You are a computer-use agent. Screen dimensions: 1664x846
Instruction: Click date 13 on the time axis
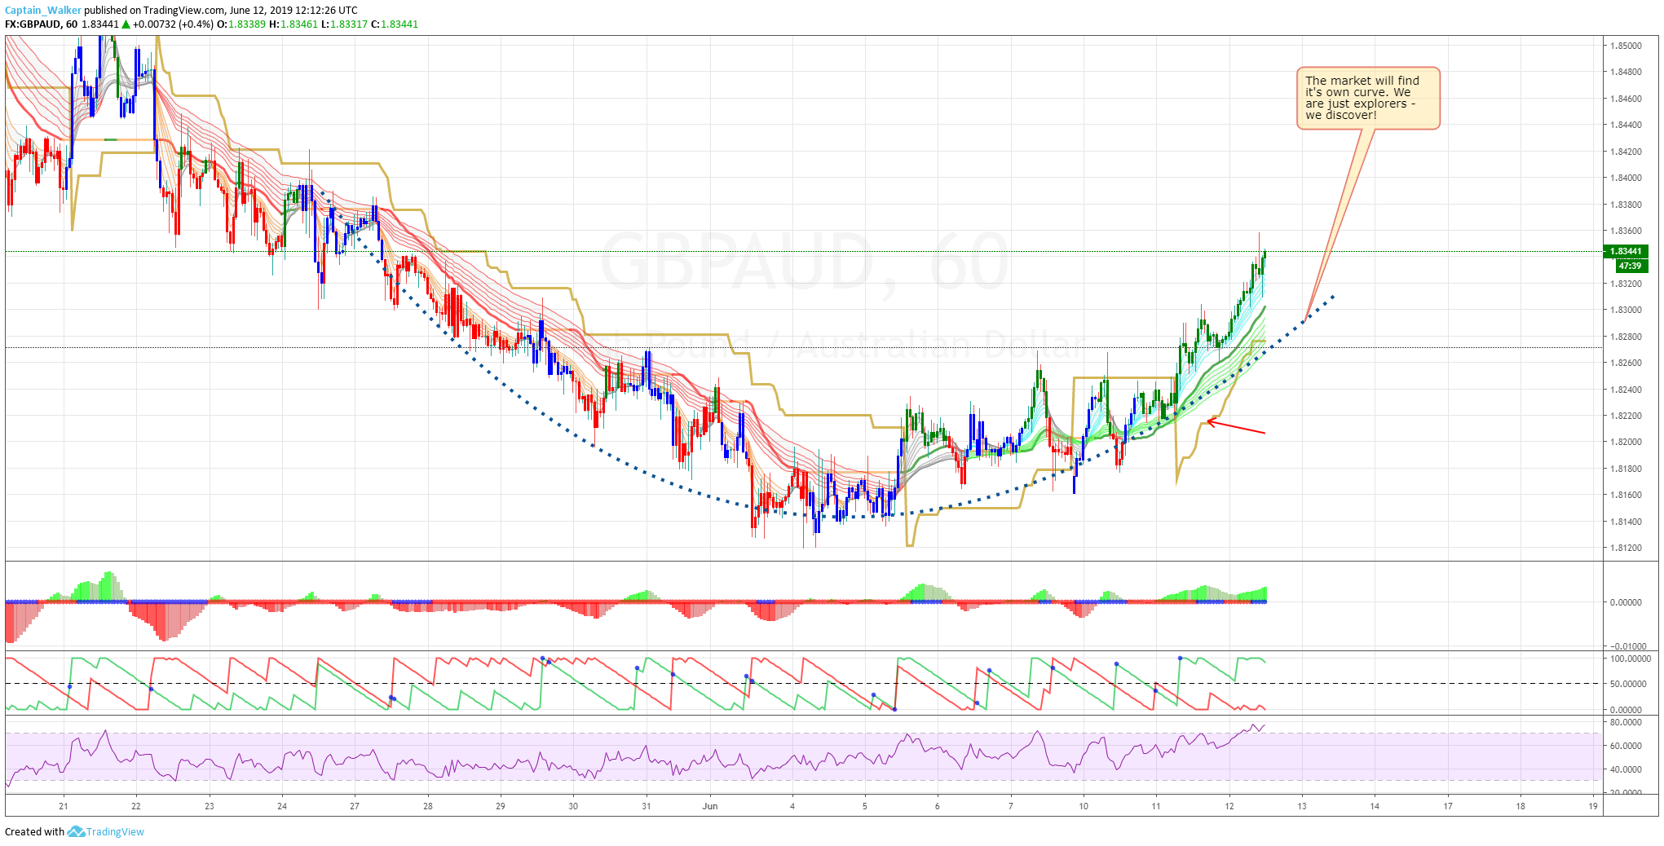(x=1302, y=806)
